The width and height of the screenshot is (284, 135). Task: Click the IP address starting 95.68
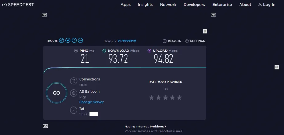click(88, 114)
